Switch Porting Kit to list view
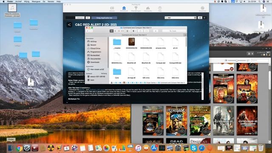The width and height of the screenshot is (272, 153). coord(200,18)
